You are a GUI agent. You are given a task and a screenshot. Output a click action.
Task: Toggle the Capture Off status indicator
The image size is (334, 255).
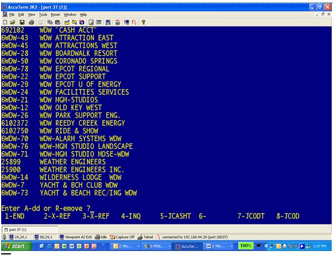click(x=122, y=237)
